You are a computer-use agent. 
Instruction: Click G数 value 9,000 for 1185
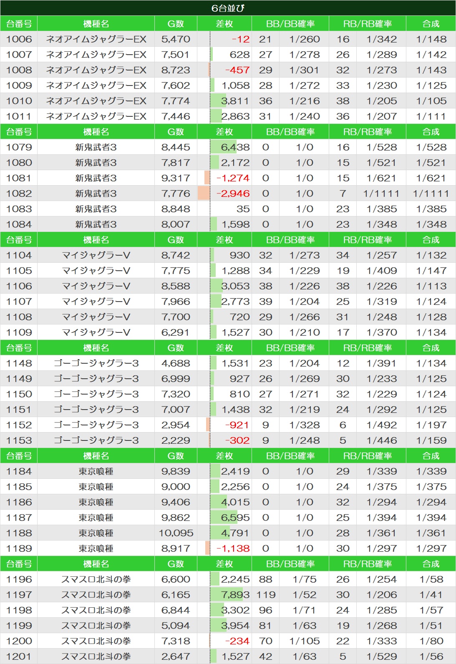pyautogui.click(x=176, y=487)
